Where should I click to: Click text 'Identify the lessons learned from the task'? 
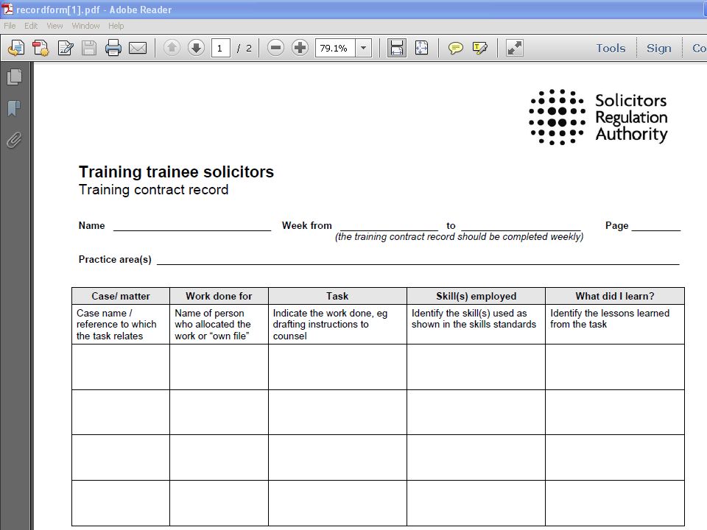pyautogui.click(x=610, y=319)
